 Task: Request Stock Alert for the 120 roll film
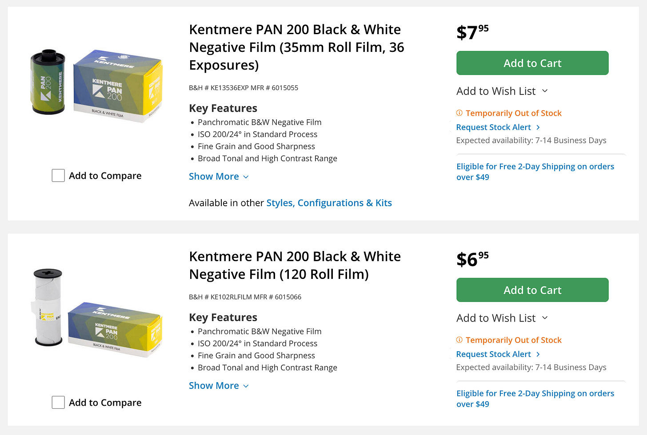coord(494,354)
